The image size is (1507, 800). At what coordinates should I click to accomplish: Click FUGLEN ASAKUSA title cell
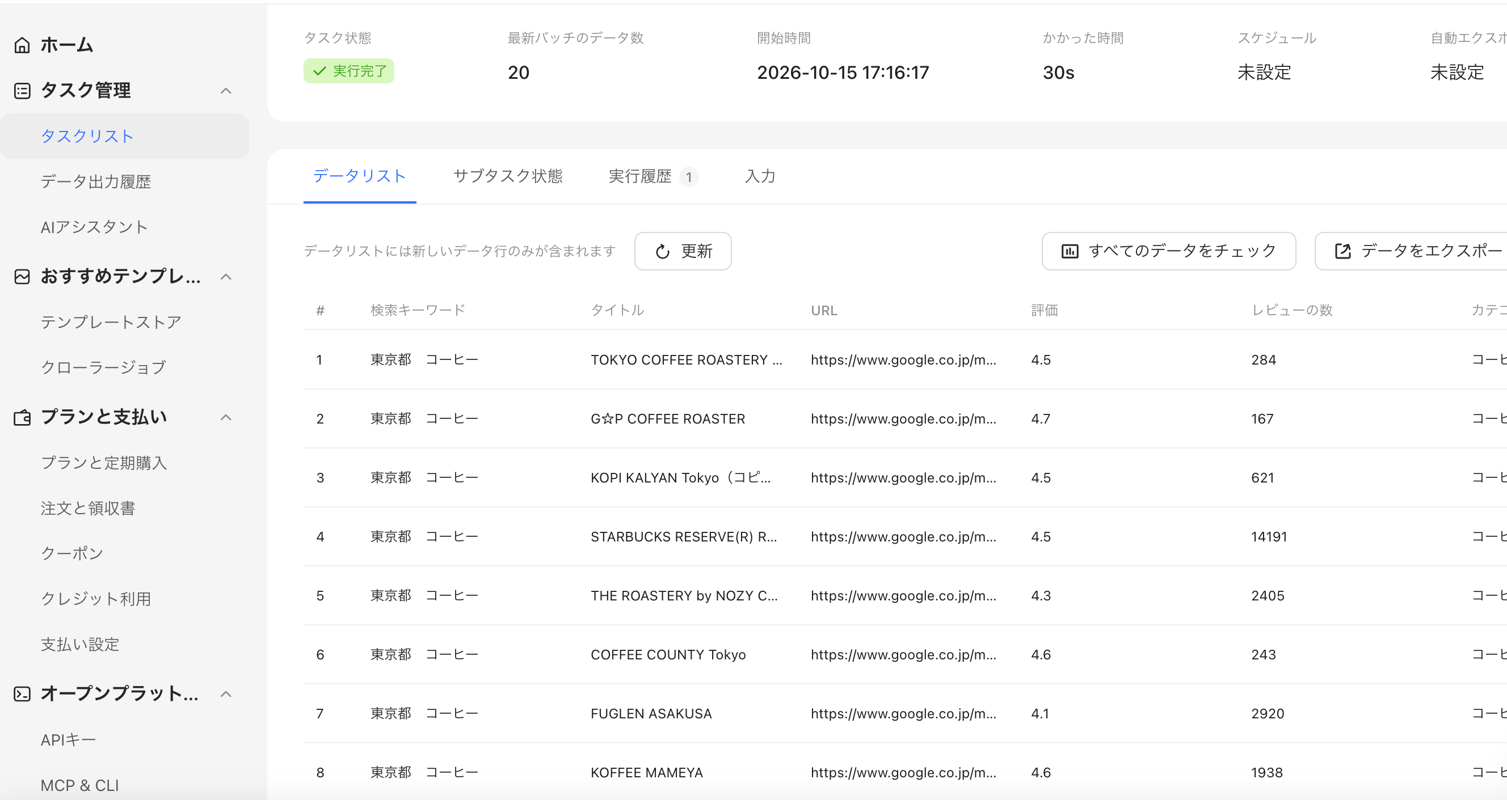tap(651, 714)
